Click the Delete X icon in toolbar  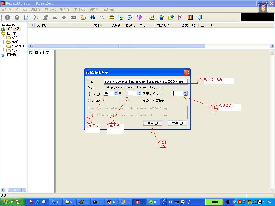(x=36, y=17)
